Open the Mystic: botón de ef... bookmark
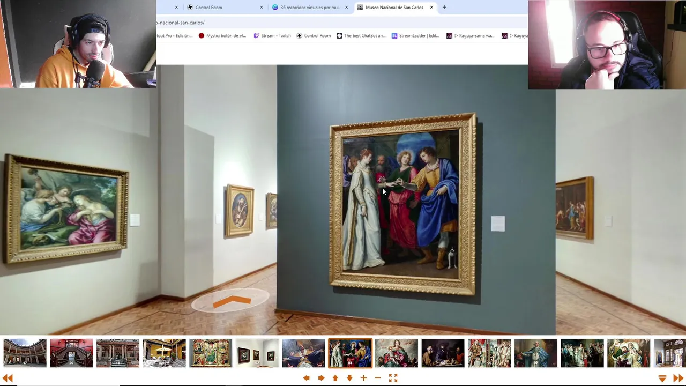Viewport: 686px width, 386px height. click(x=222, y=36)
